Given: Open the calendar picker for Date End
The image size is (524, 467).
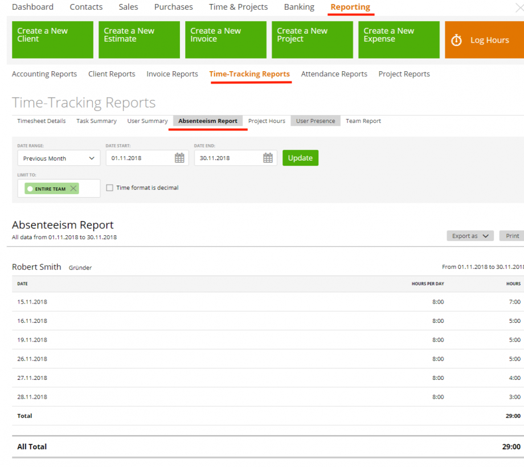Looking at the screenshot, I should point(268,158).
